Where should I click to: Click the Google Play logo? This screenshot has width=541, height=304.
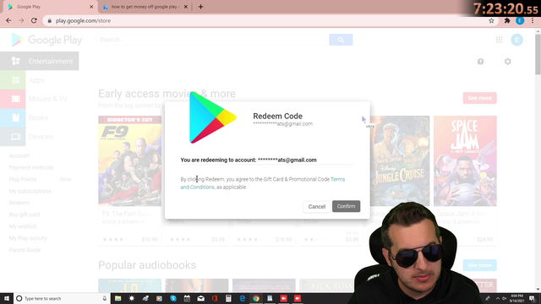click(47, 40)
